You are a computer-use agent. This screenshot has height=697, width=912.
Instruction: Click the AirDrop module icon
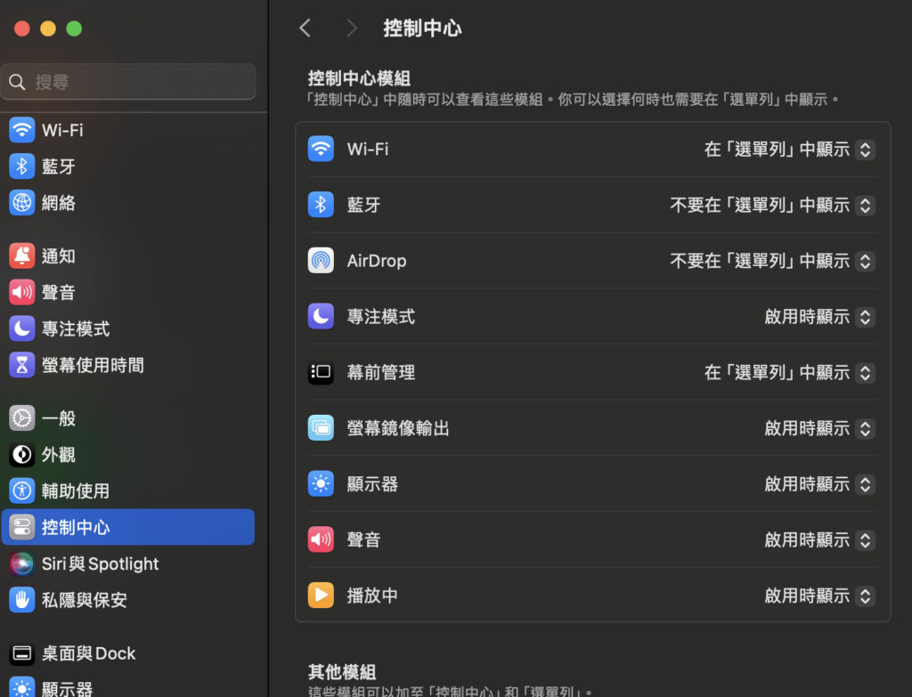[x=321, y=261]
